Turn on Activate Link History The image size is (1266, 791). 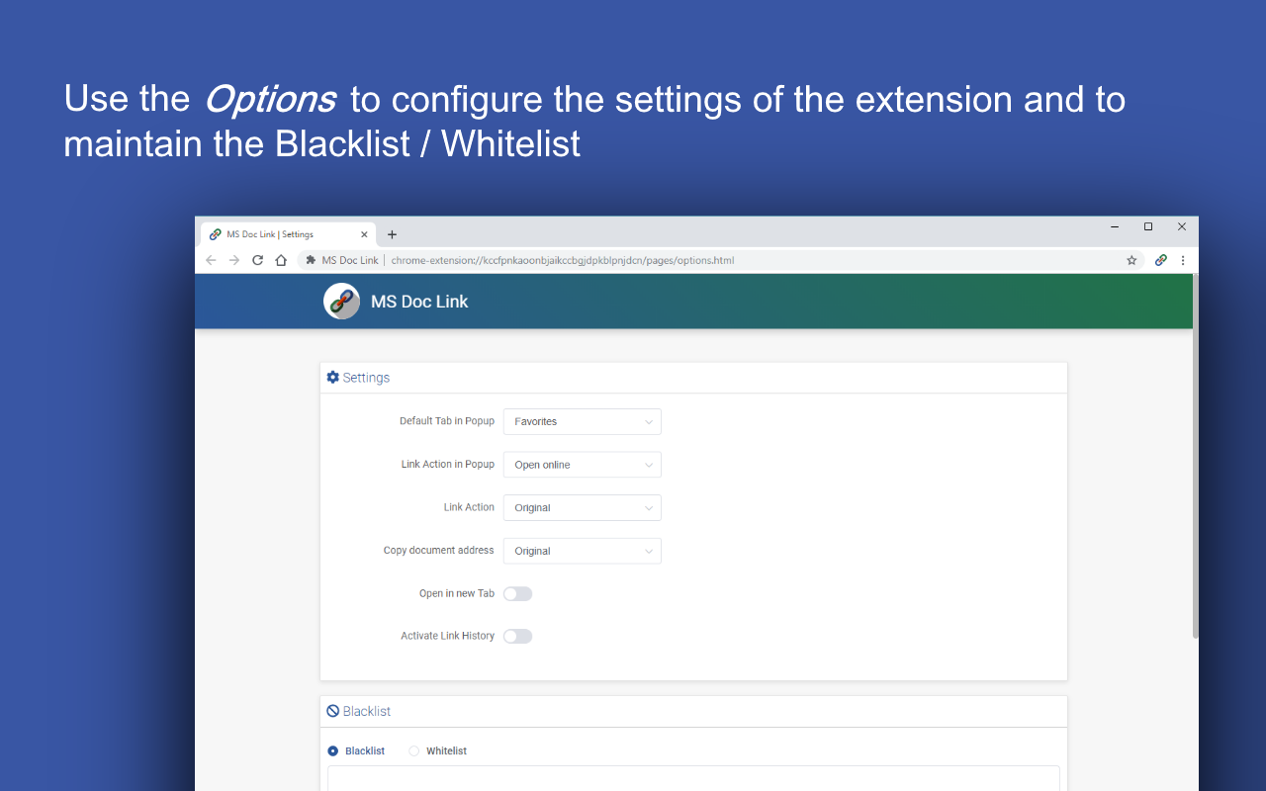[517, 636]
